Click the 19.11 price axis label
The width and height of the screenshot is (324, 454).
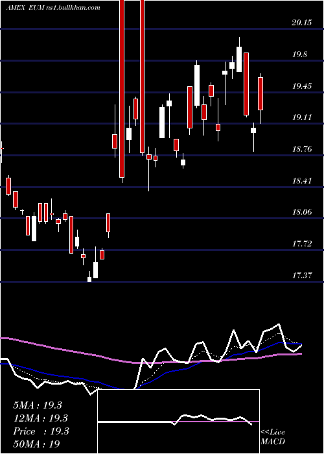pyautogui.click(x=302, y=117)
